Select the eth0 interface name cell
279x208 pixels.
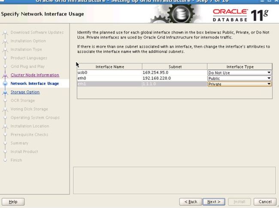(109, 78)
